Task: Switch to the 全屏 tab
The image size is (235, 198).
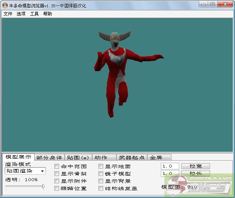Action: point(156,158)
